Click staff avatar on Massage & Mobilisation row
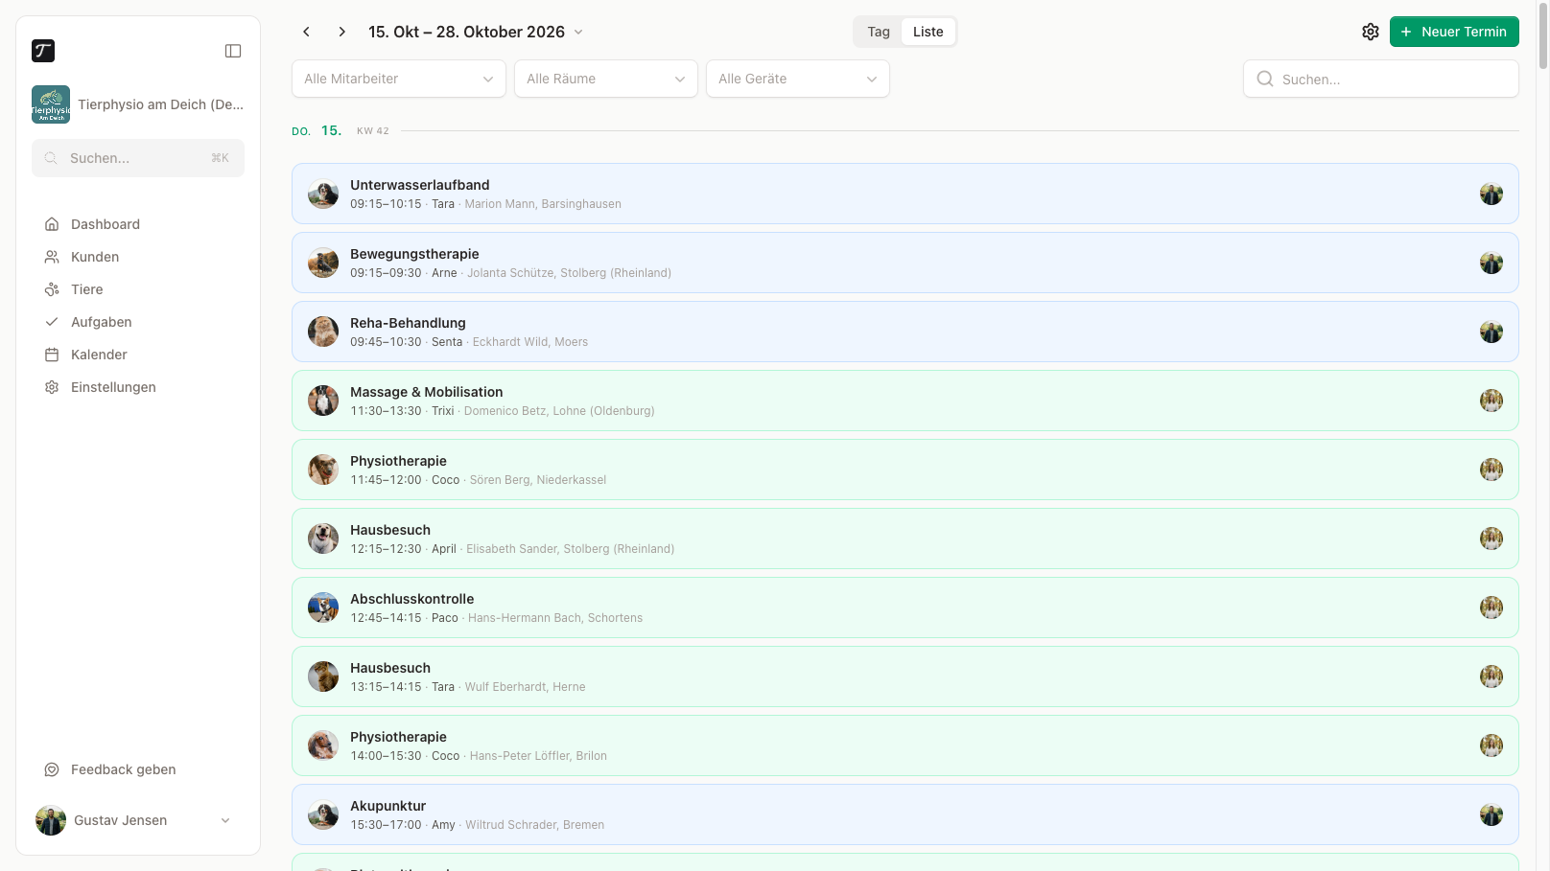 pos(1491,401)
